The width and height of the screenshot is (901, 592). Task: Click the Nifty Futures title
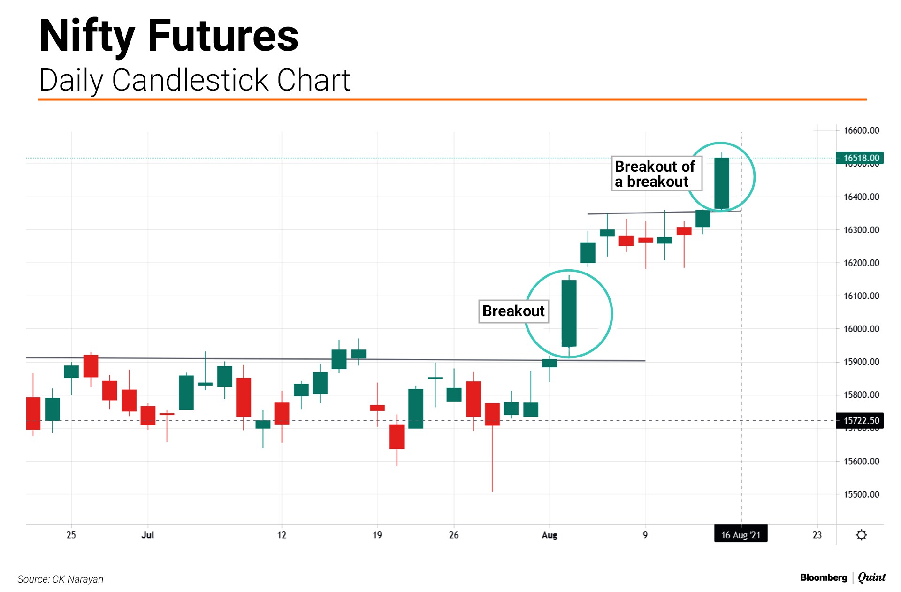click(x=169, y=36)
